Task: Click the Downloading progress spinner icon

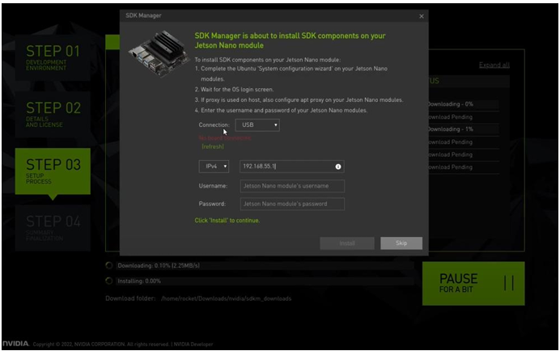Action: 109,265
